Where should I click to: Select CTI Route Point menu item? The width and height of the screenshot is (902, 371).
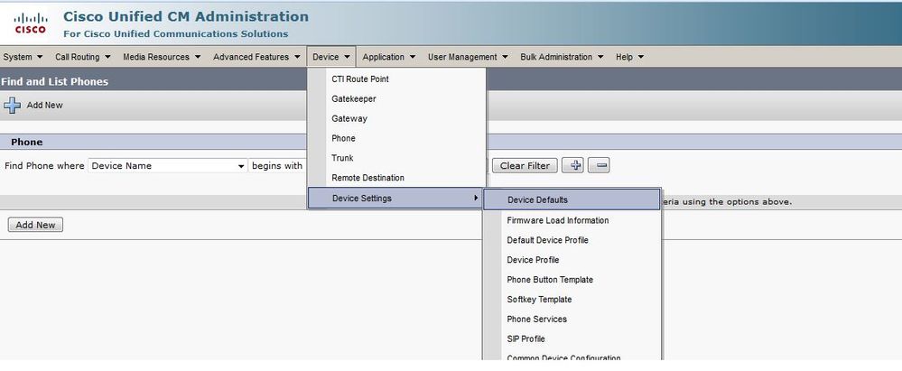tap(360, 79)
